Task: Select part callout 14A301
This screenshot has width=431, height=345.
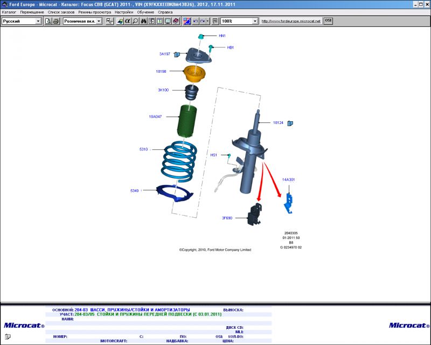Action: (288, 180)
